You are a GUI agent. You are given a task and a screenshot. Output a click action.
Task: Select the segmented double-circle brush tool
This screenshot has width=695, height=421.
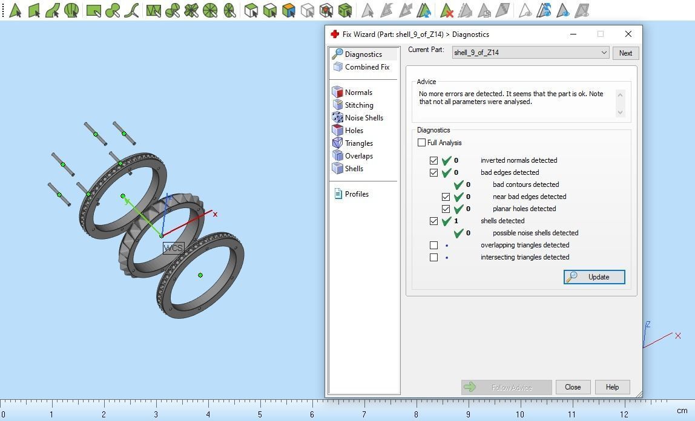(x=173, y=10)
